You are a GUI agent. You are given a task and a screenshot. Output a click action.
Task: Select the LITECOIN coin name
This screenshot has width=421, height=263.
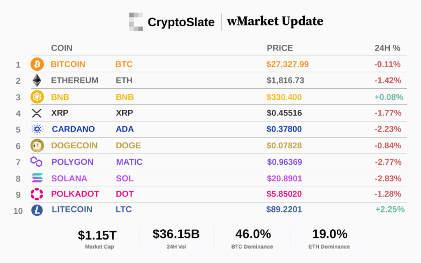[x=72, y=210]
